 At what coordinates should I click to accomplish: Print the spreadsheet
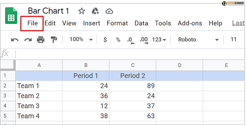point(41,39)
